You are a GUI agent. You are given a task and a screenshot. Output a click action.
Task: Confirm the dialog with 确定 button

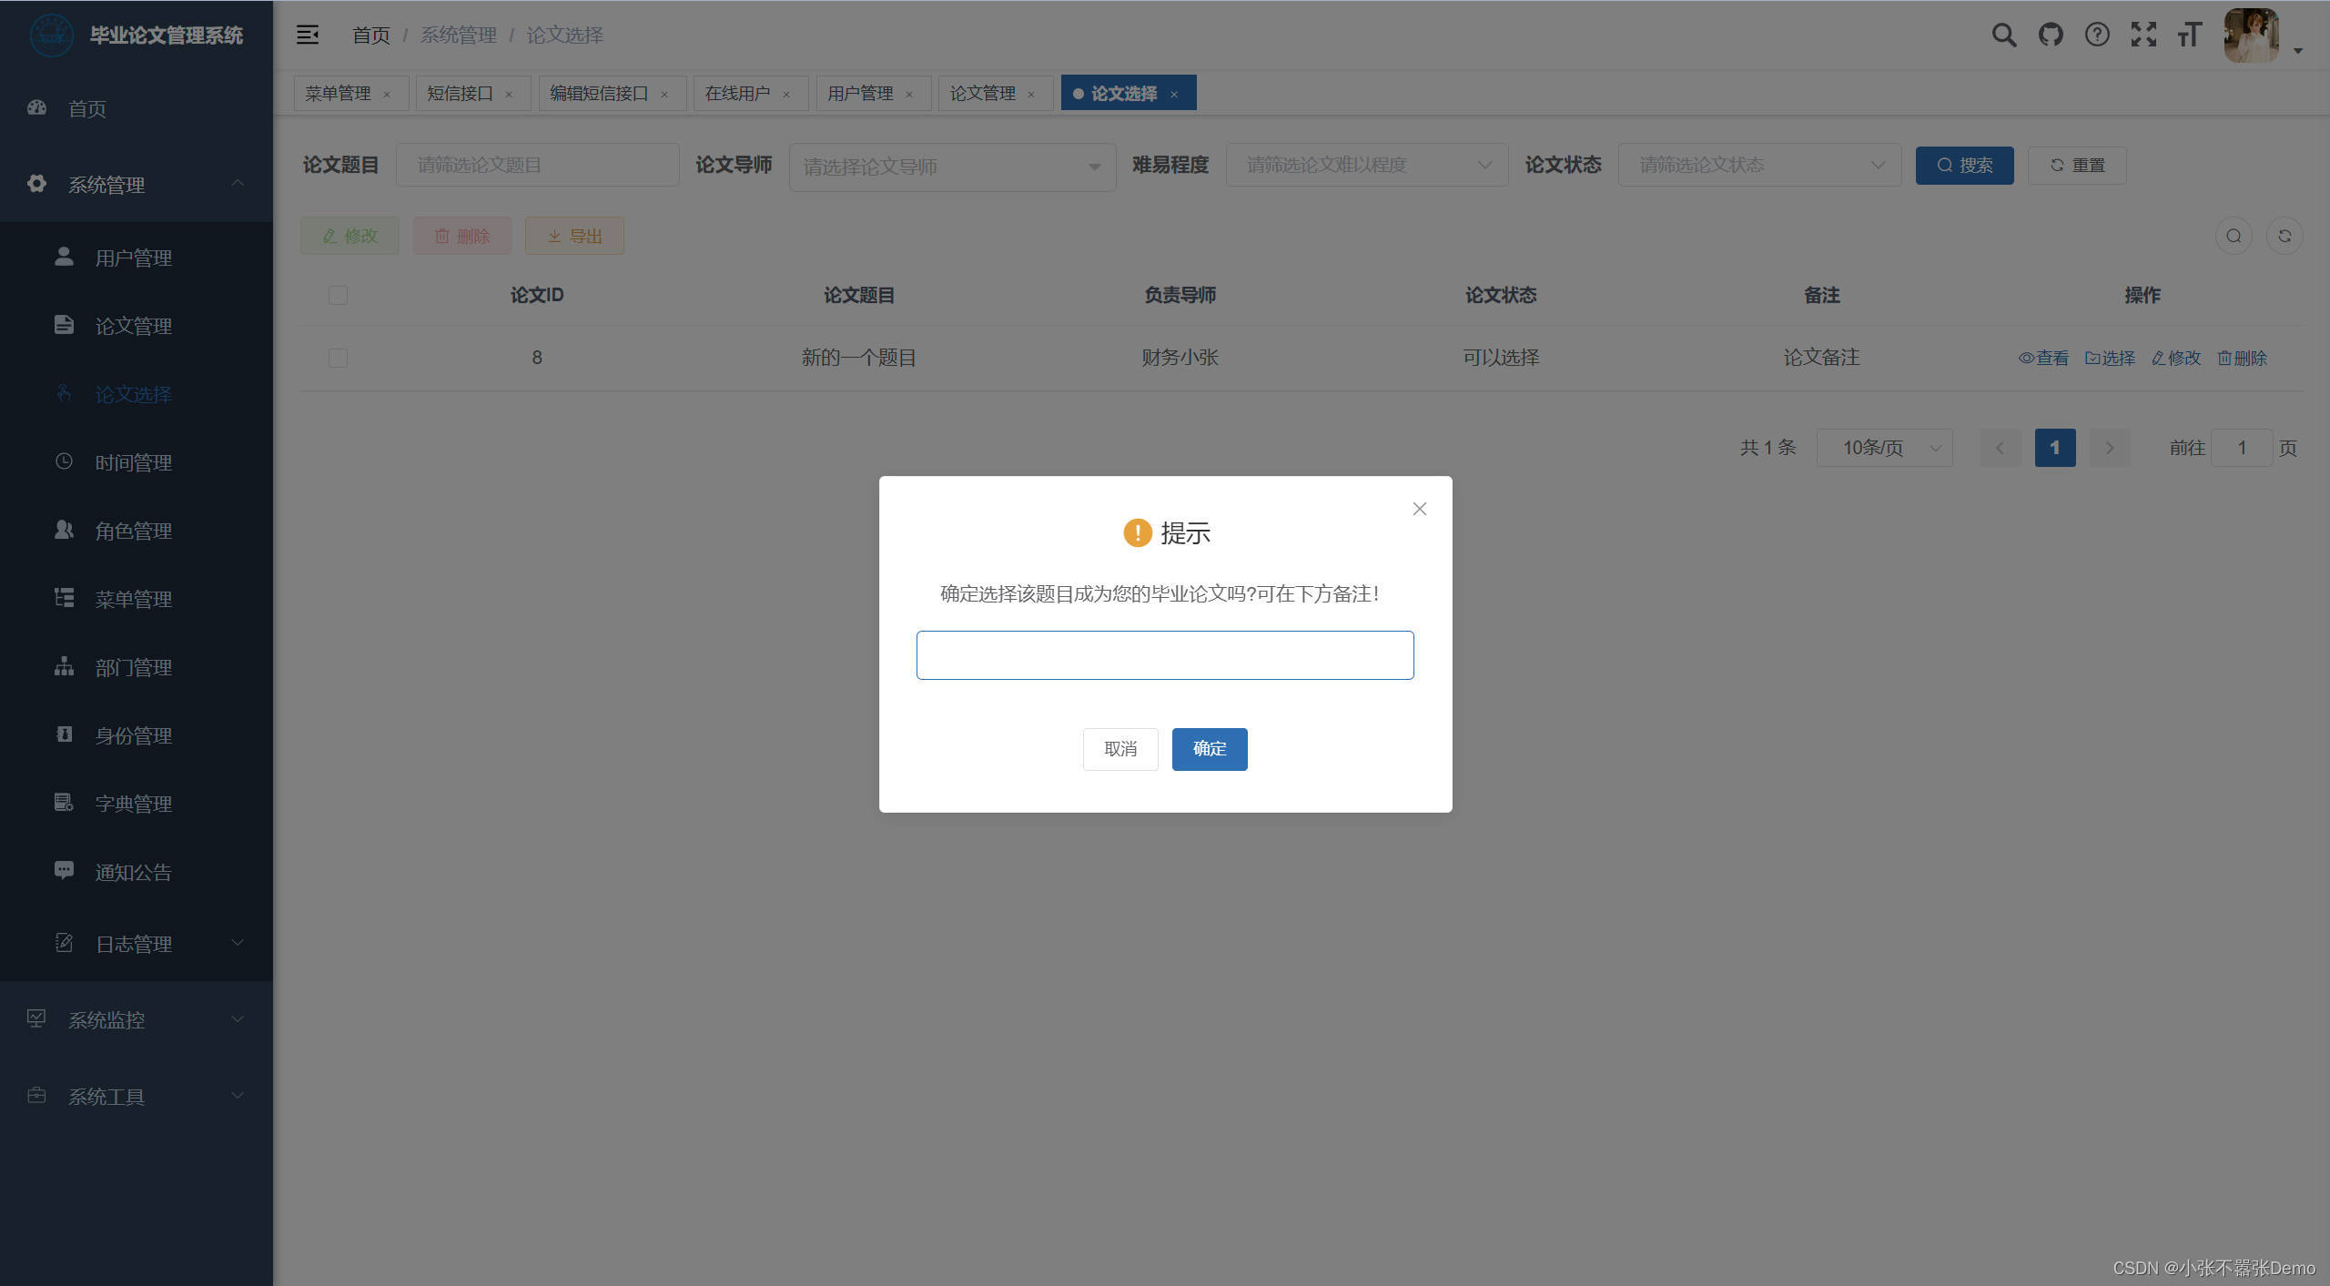(x=1209, y=748)
